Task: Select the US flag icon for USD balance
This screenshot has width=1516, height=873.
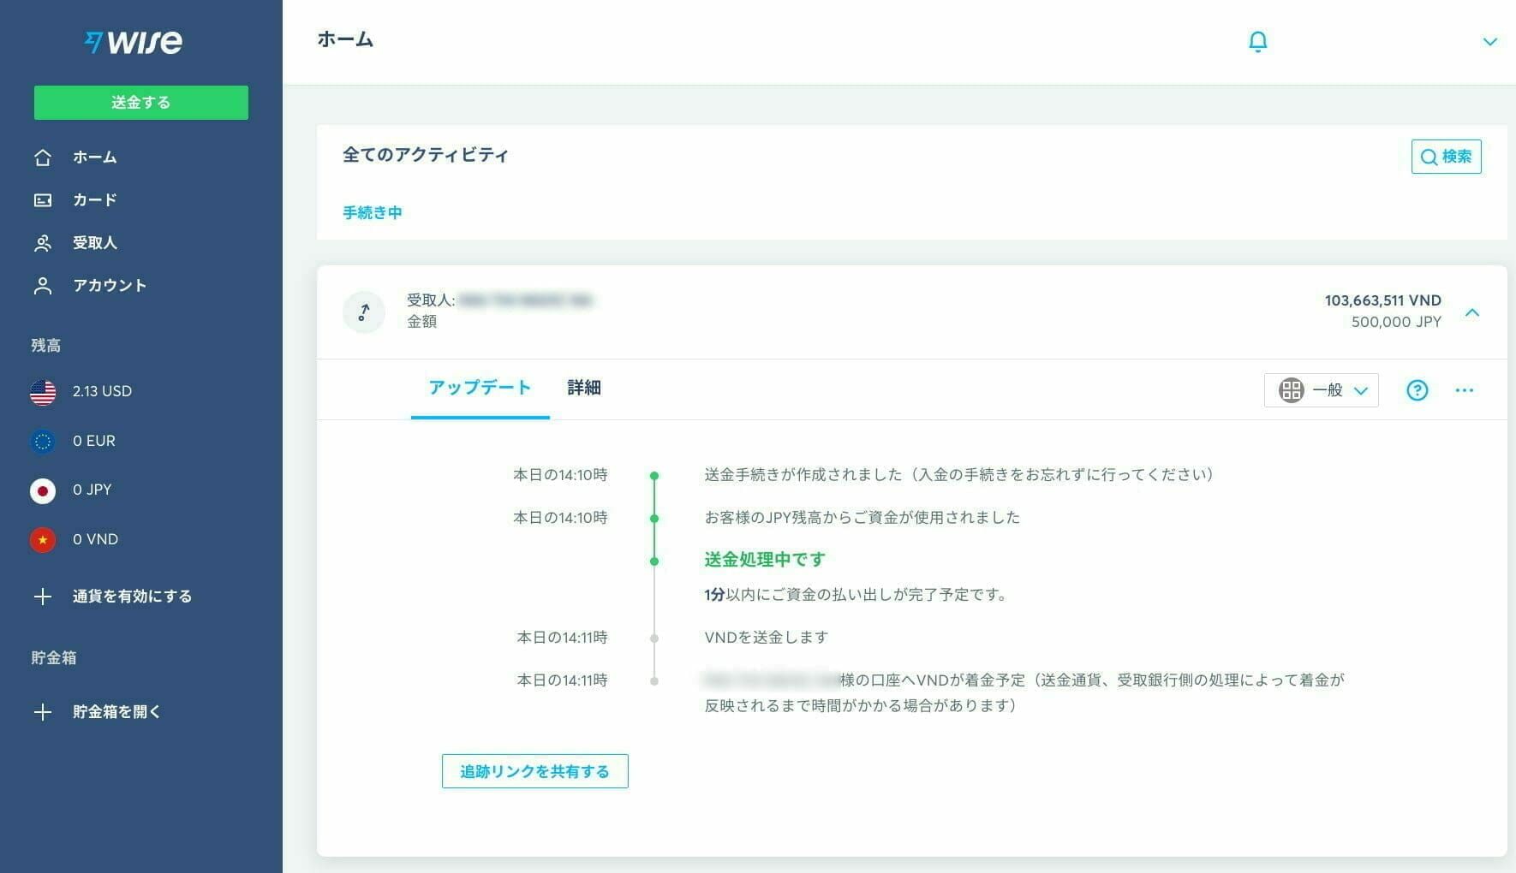Action: pos(43,392)
